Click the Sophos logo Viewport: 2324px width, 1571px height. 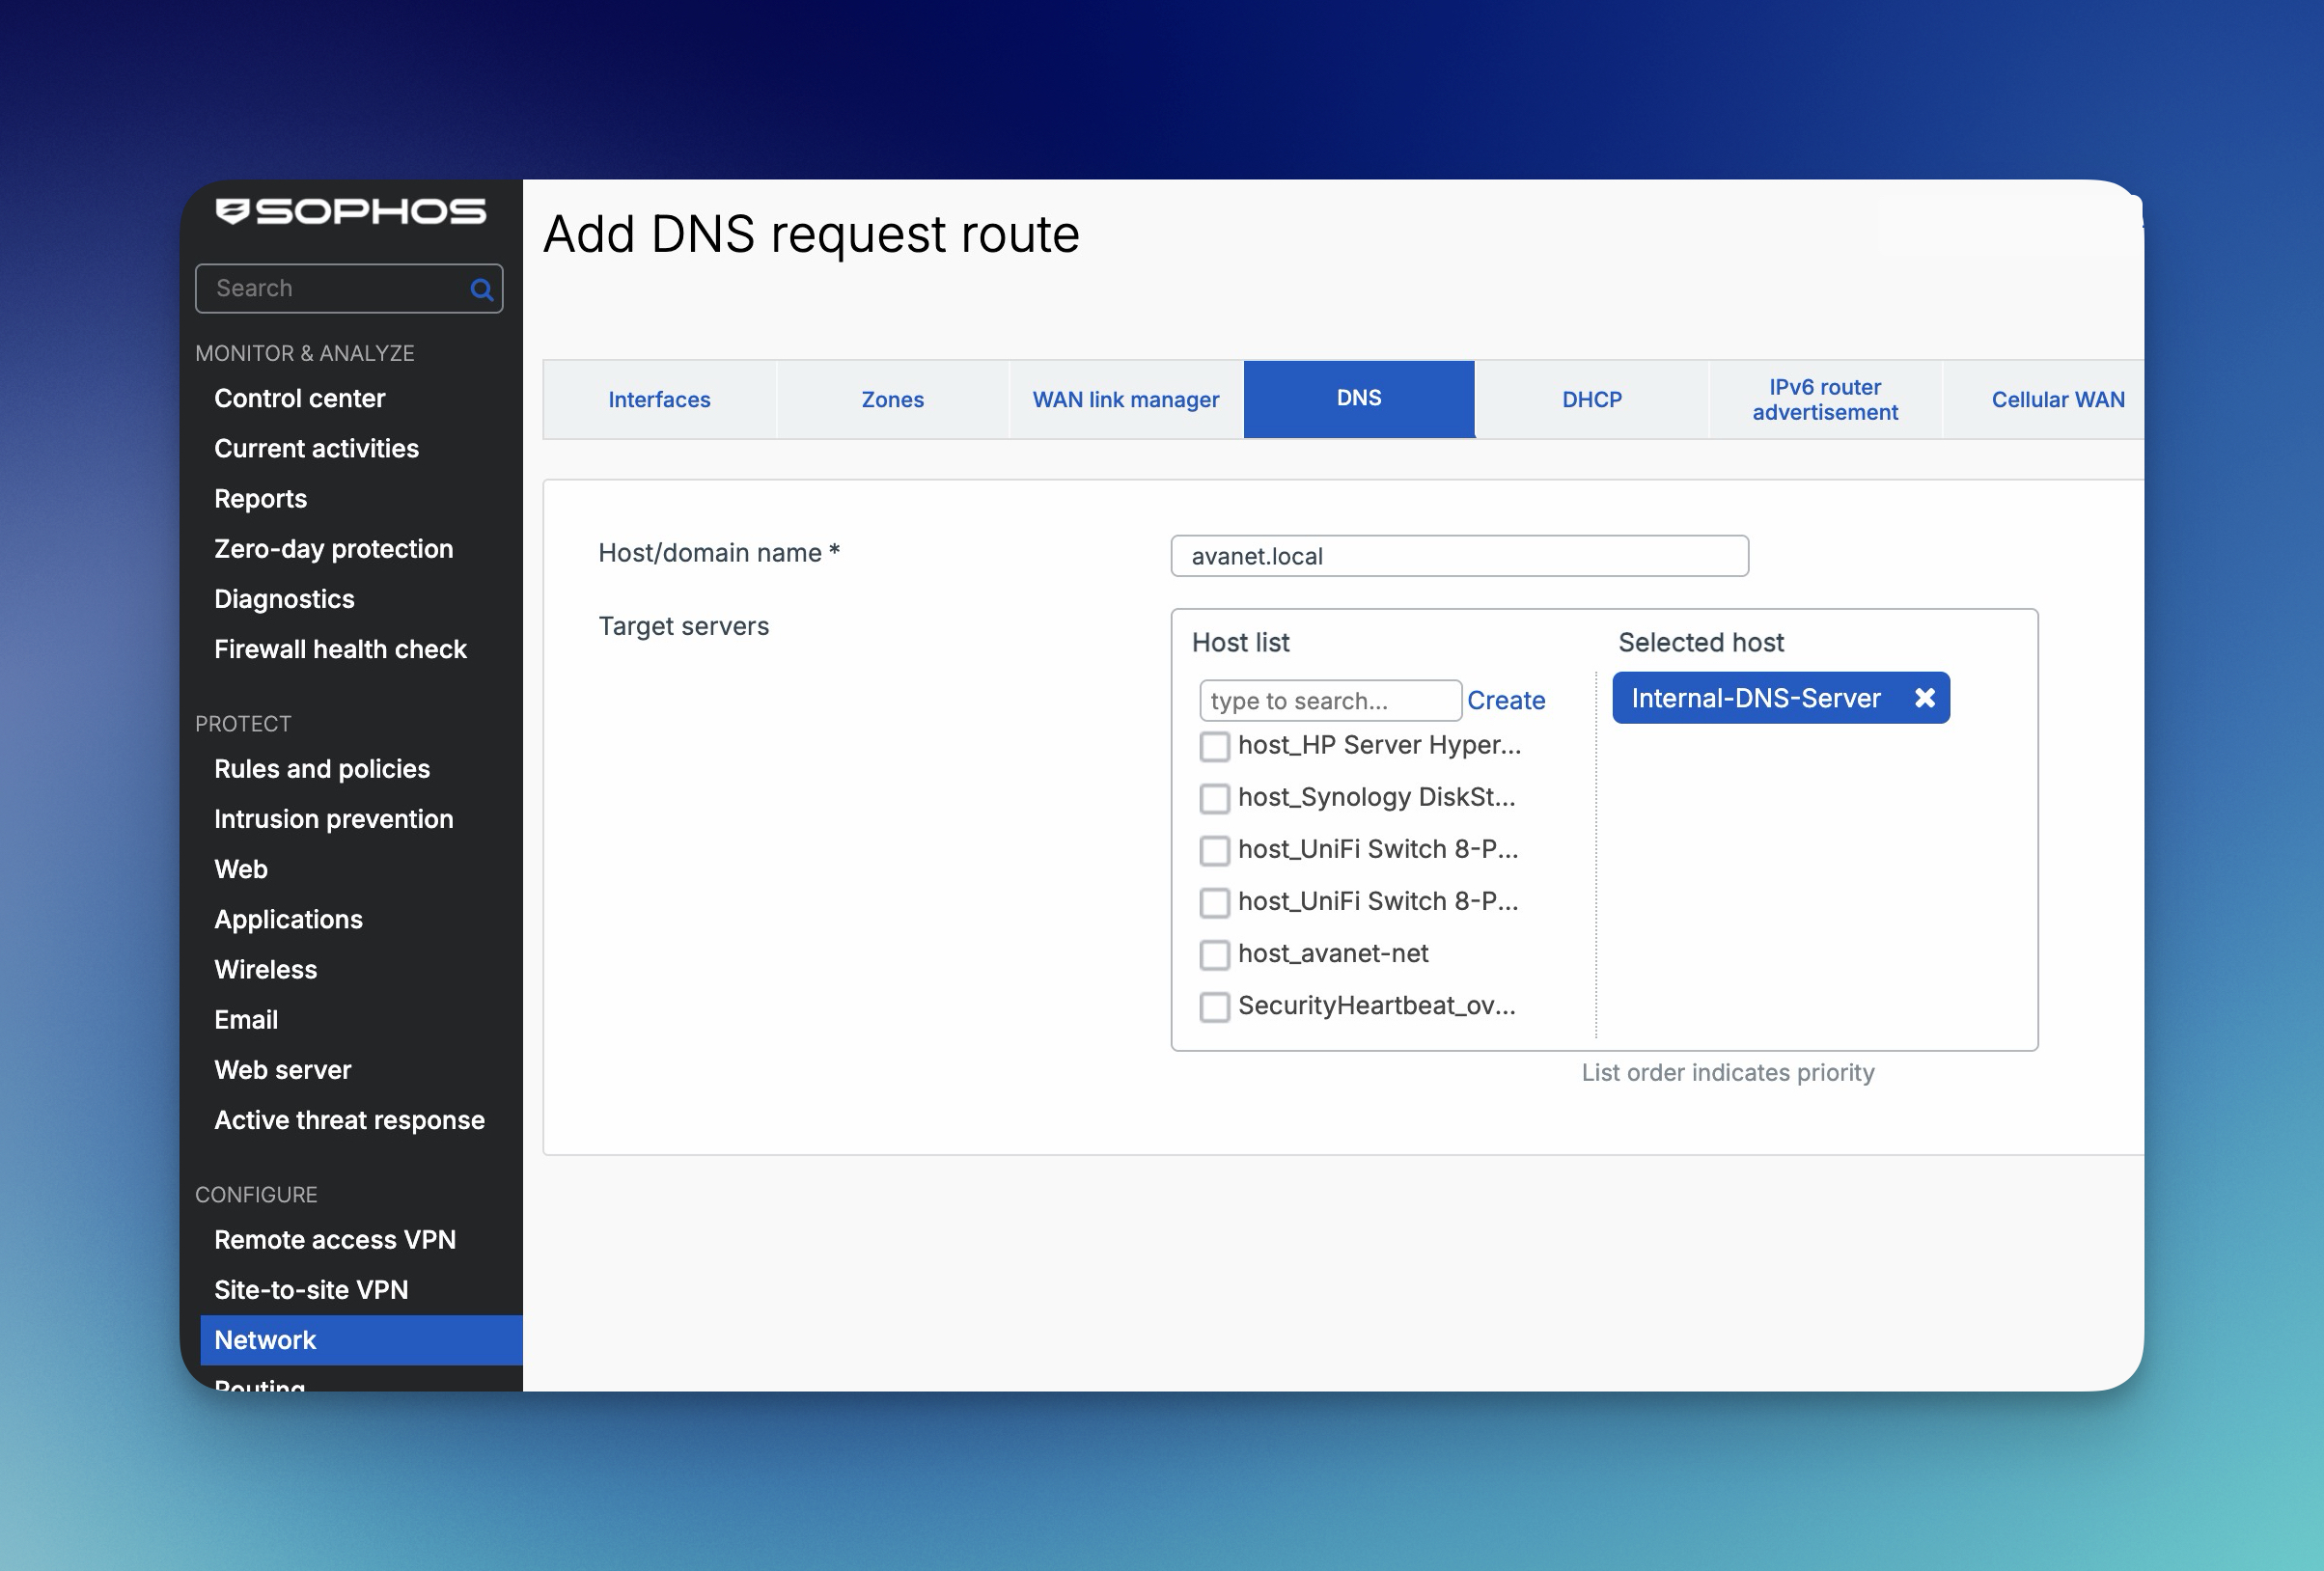click(x=350, y=211)
